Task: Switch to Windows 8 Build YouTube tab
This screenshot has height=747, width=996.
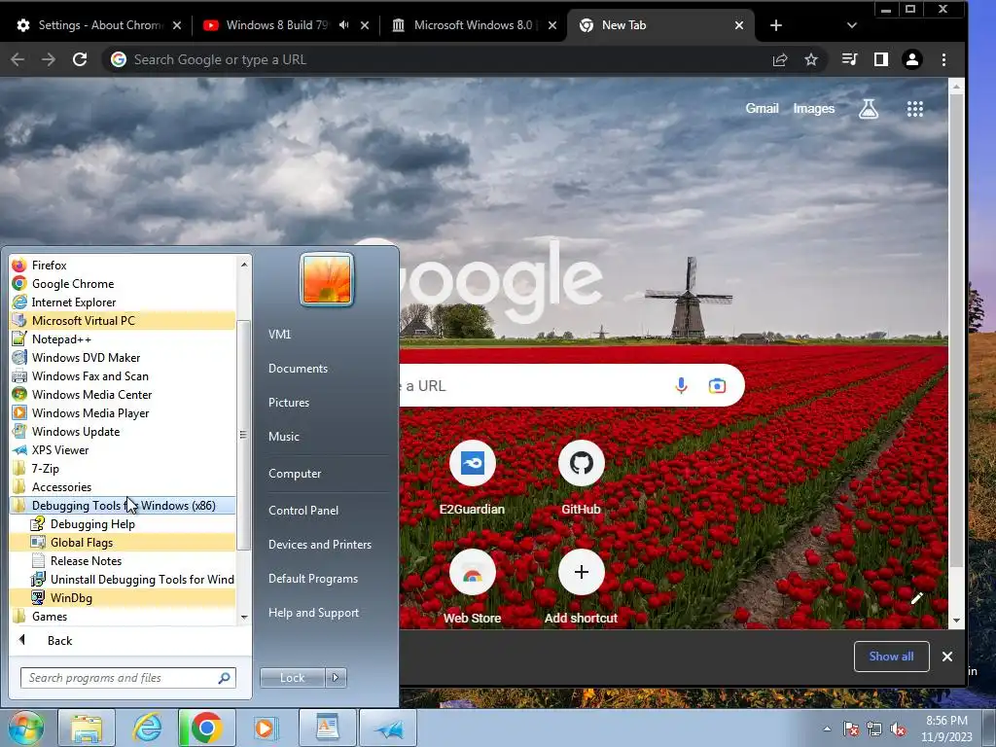Action: point(276,25)
